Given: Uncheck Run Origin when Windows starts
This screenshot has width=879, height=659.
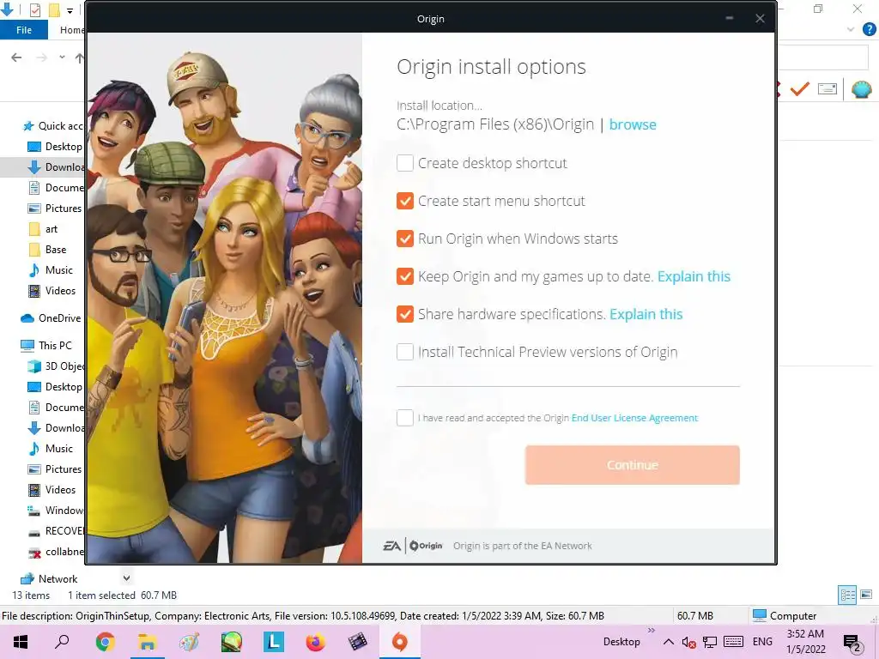Looking at the screenshot, I should tap(405, 239).
